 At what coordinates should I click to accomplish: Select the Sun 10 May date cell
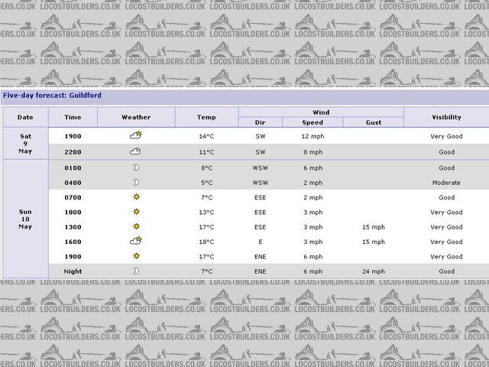25,219
